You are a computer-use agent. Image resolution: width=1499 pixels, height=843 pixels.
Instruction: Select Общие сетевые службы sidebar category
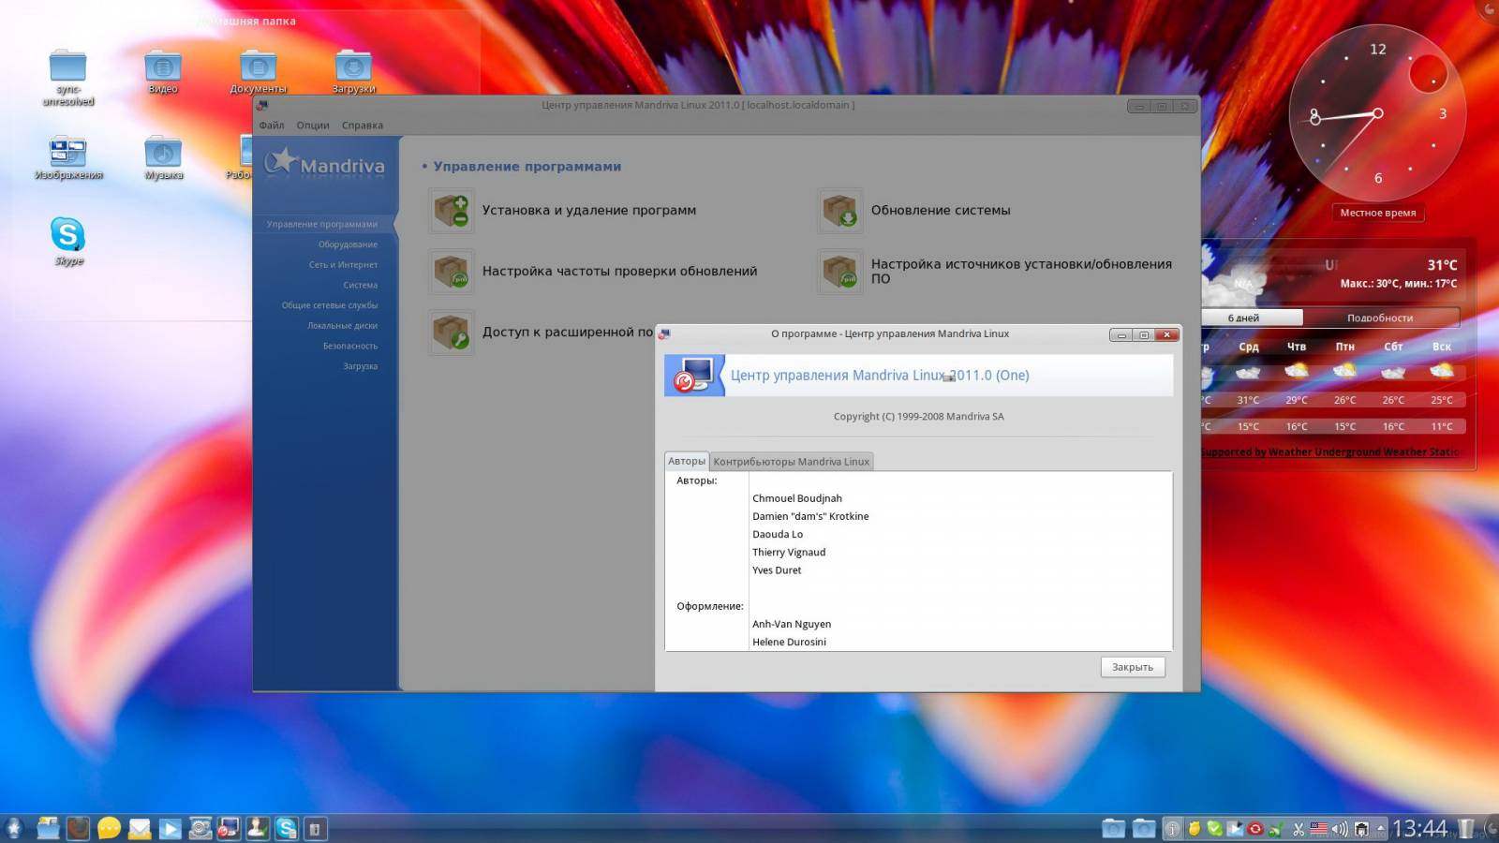[330, 305]
